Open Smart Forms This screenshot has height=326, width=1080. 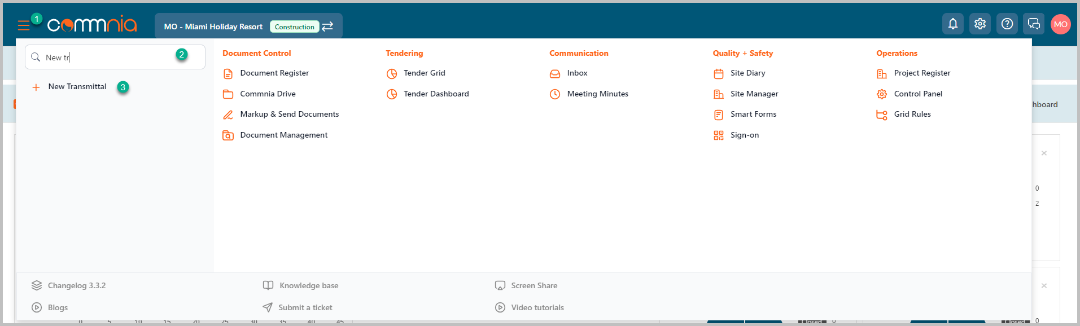(753, 114)
